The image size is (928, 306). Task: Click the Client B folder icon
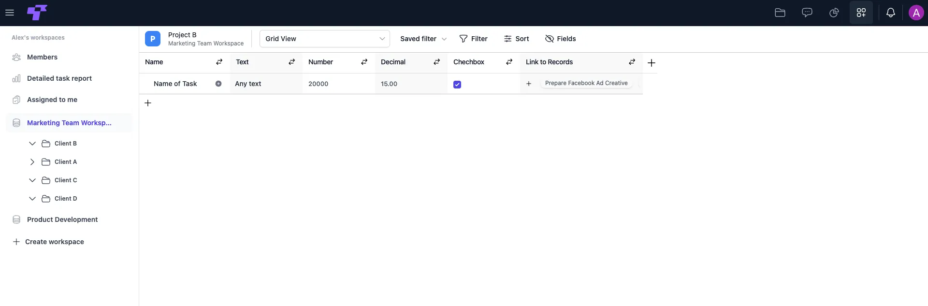pos(46,144)
